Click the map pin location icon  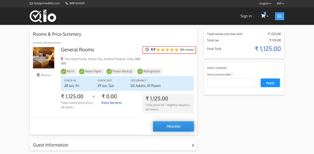tap(62, 59)
